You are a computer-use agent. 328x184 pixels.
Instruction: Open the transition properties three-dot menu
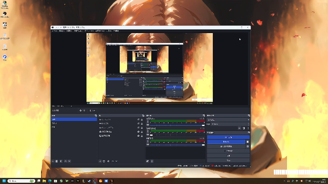[248, 128]
